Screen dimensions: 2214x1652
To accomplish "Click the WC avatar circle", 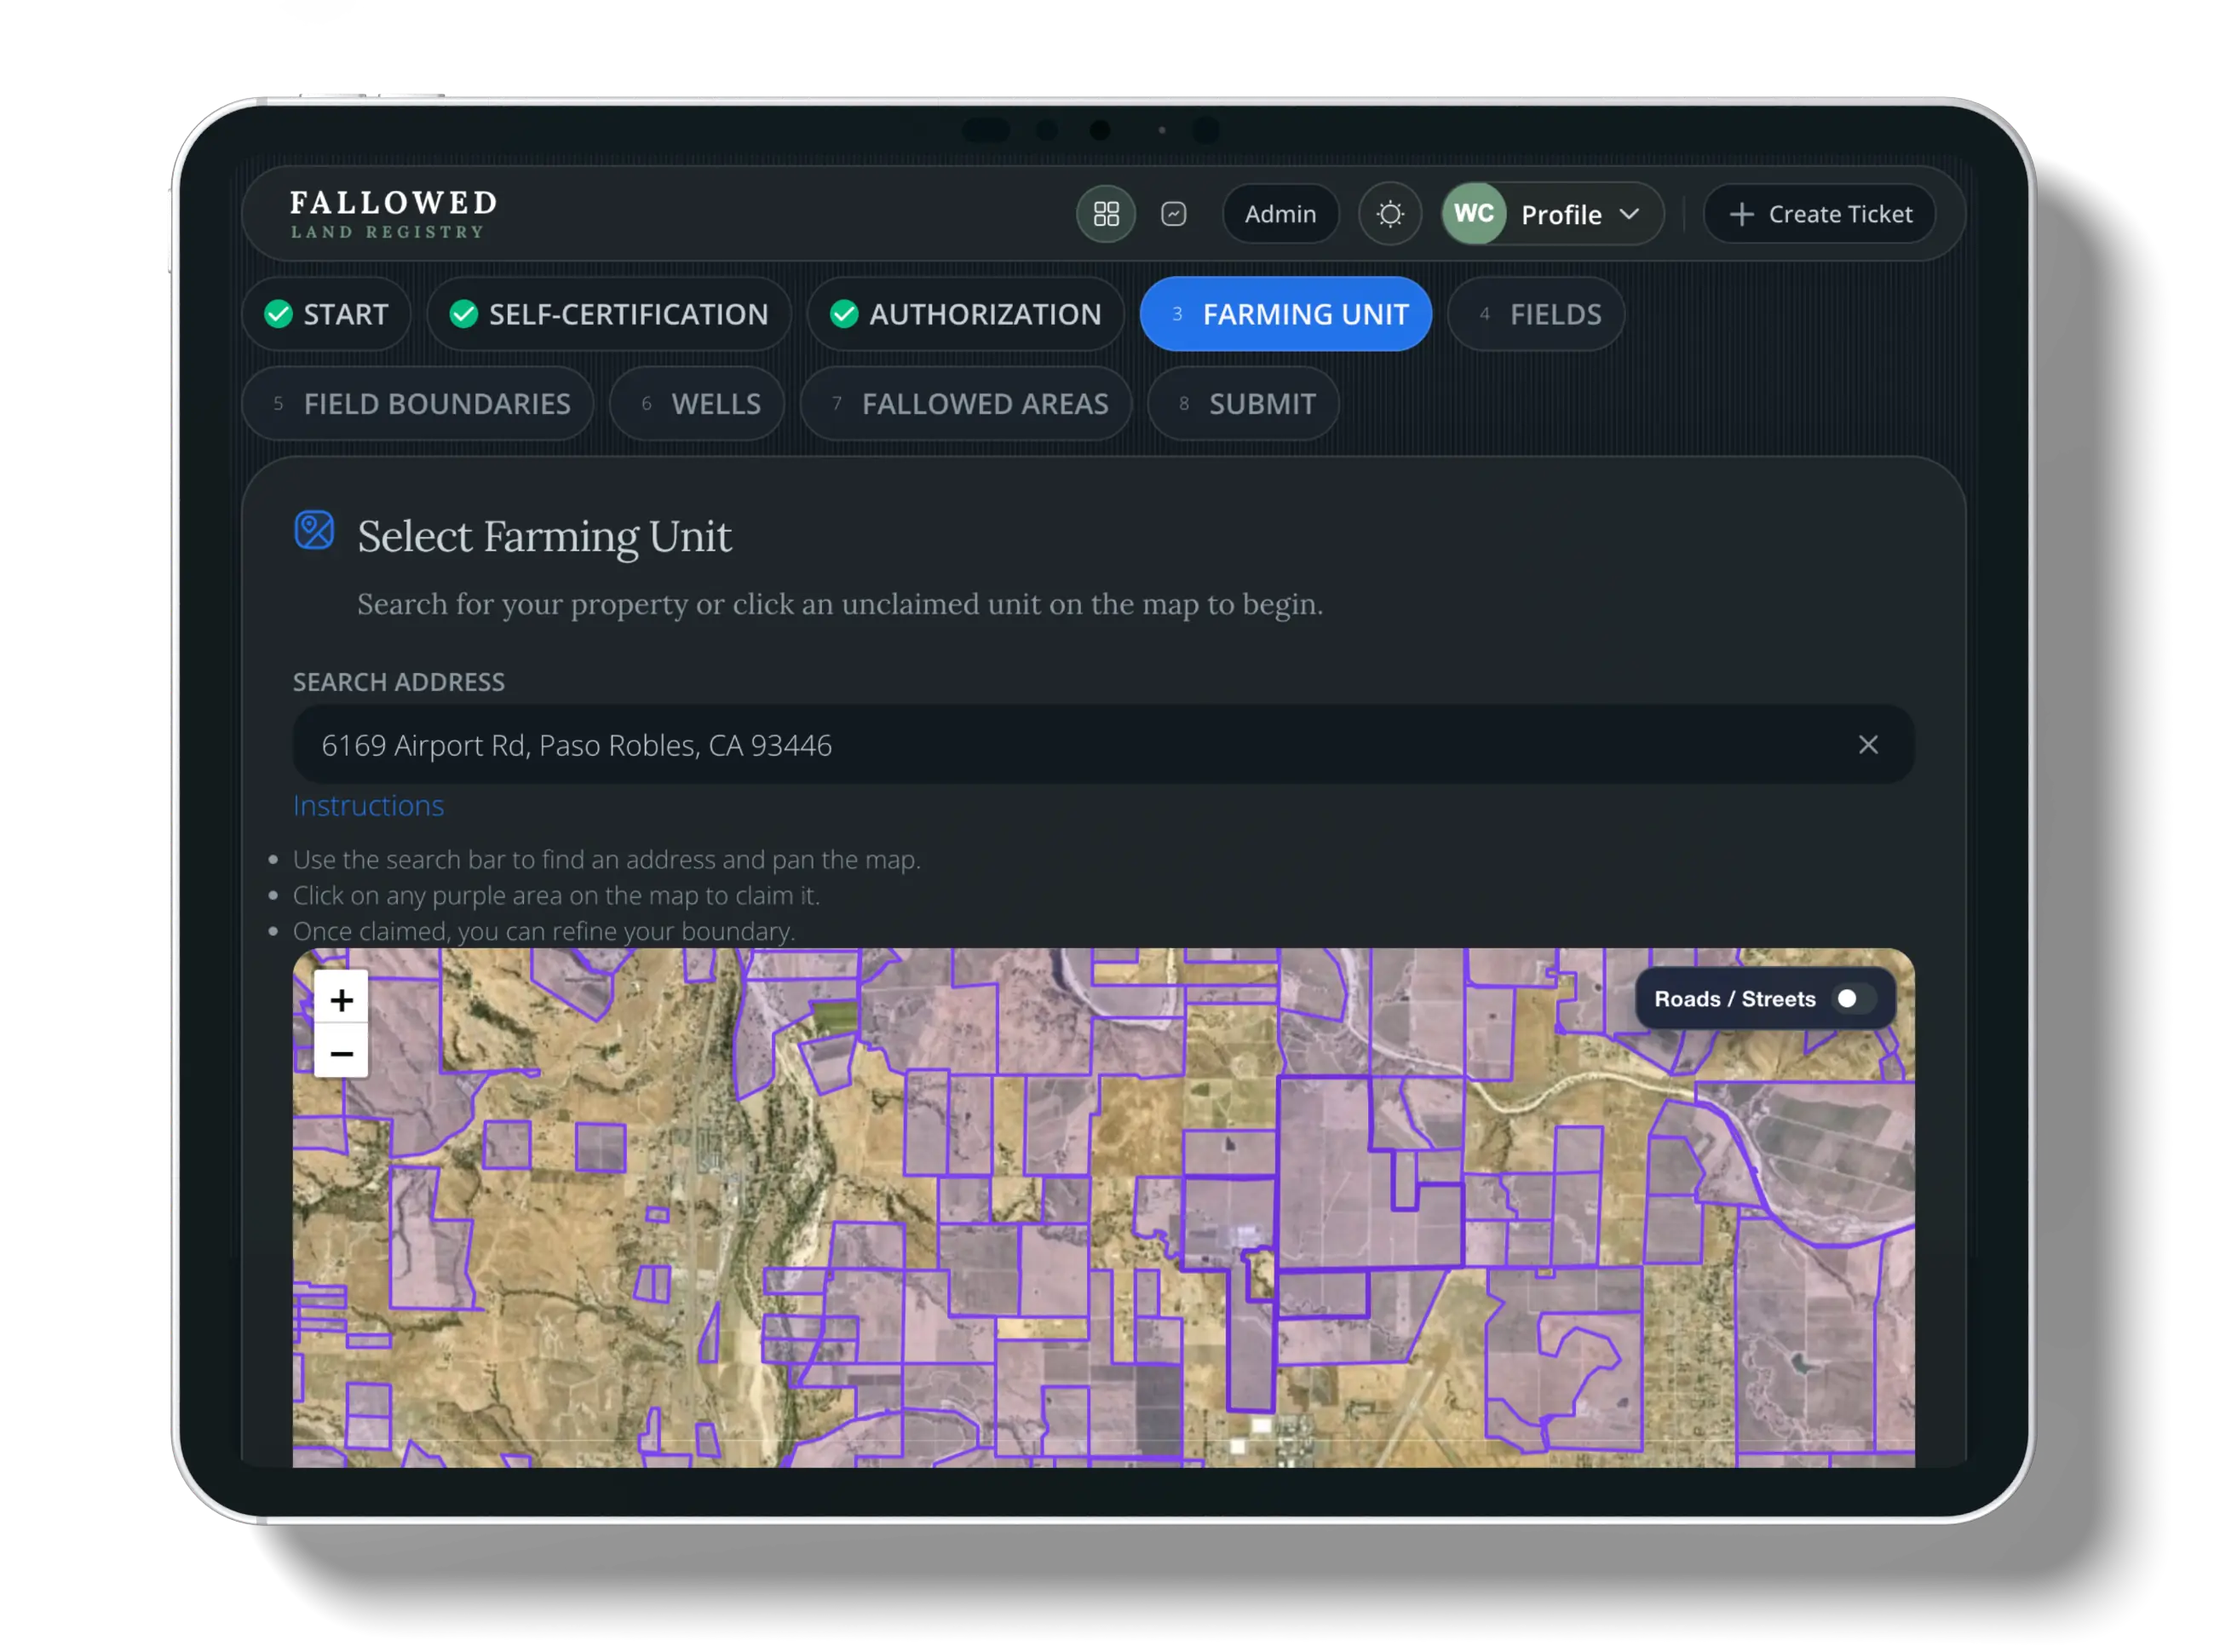I will click(x=1473, y=214).
